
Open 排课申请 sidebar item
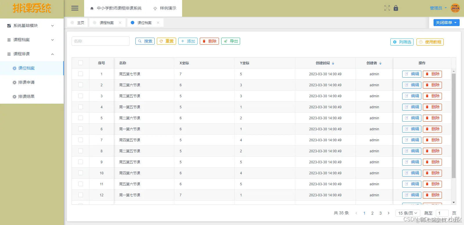[x=32, y=82]
